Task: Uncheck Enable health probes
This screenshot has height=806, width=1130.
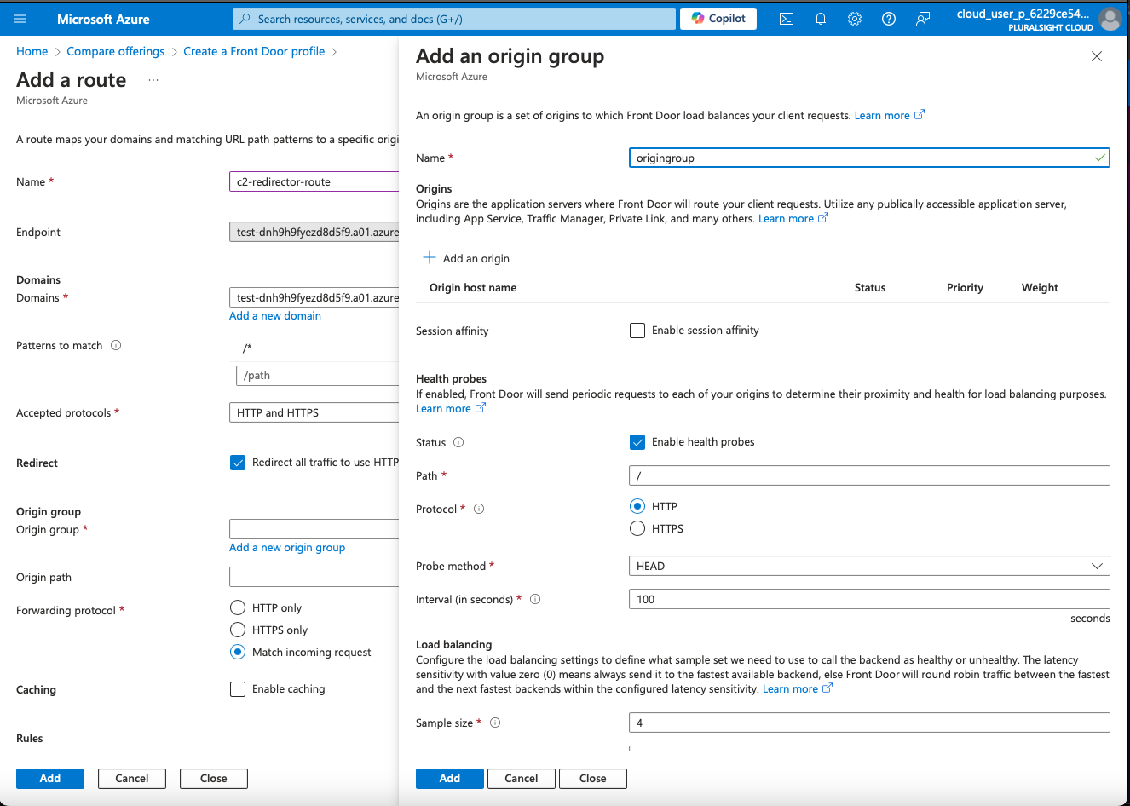Action: pyautogui.click(x=637, y=442)
